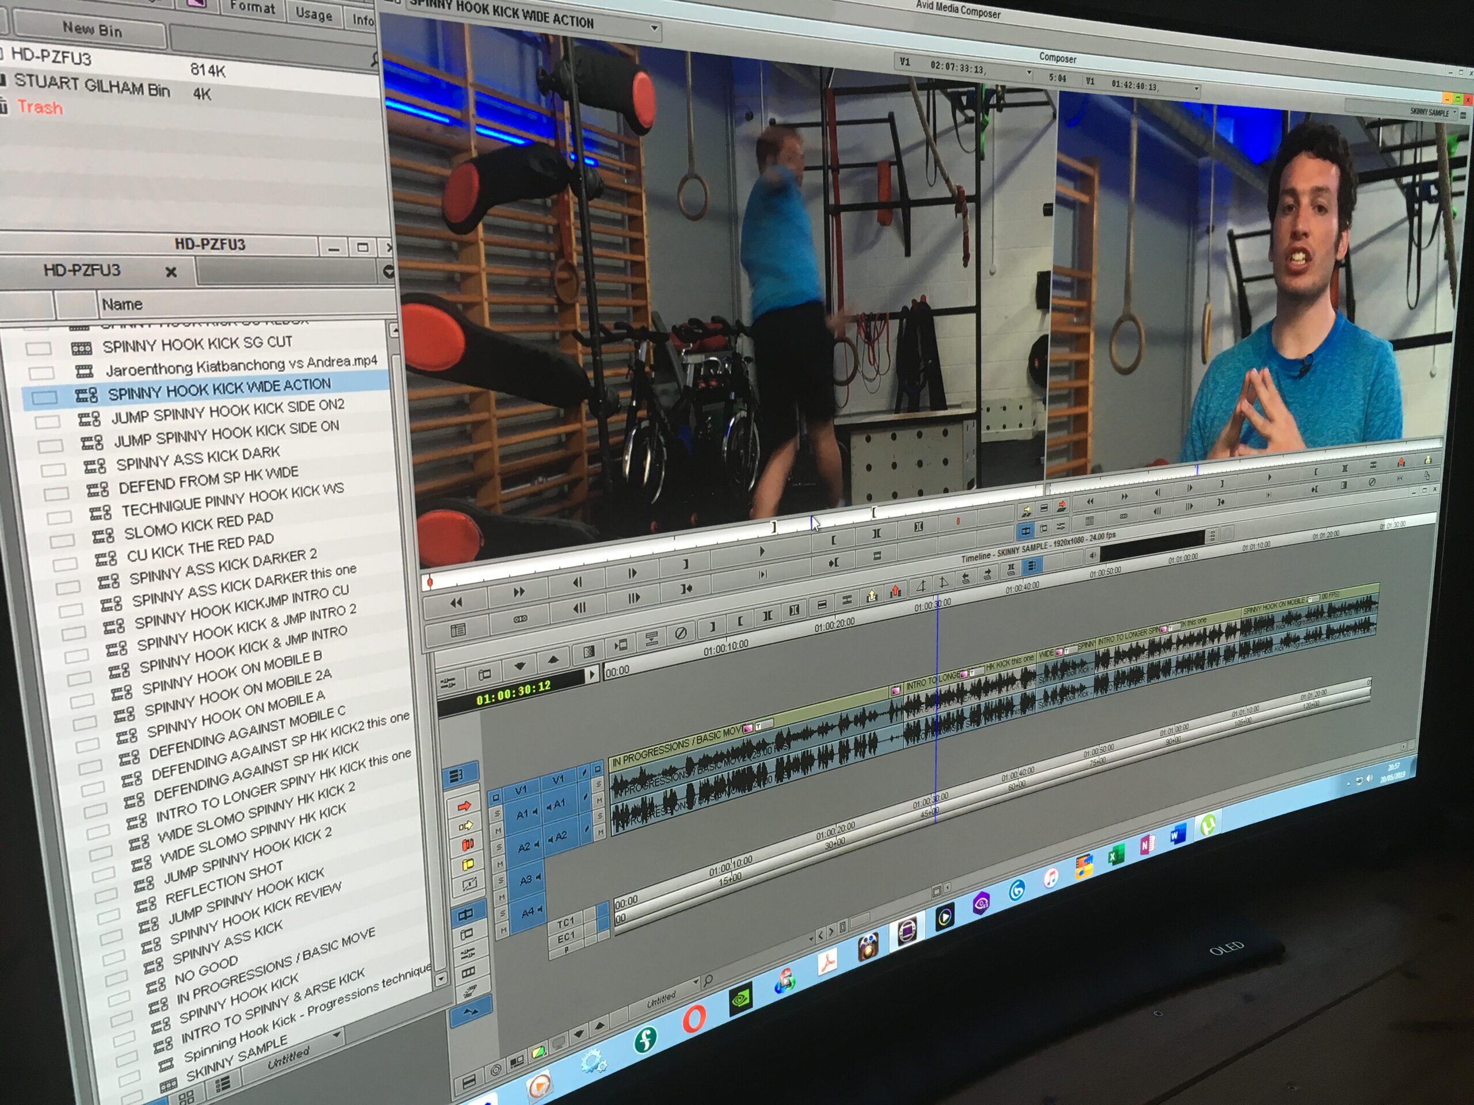The image size is (1474, 1105).
Task: Solo source track A2 with its S button
Action: tap(499, 847)
